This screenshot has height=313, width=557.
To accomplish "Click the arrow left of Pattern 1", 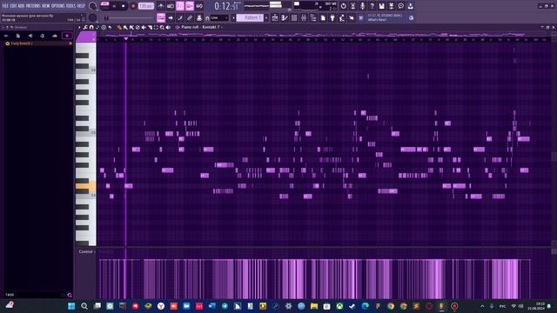I will click(x=234, y=17).
